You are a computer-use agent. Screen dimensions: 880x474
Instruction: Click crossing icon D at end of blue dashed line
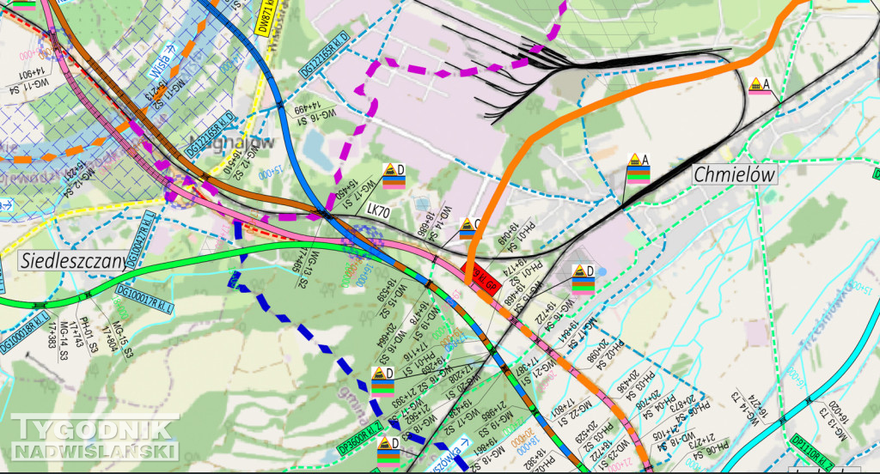[x=382, y=379]
